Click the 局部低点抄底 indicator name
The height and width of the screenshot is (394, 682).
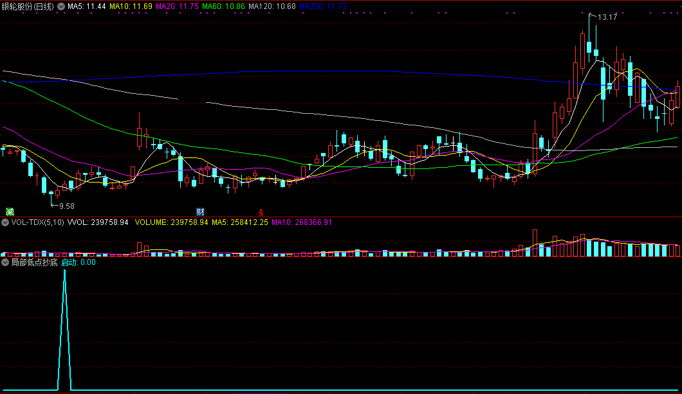click(34, 262)
